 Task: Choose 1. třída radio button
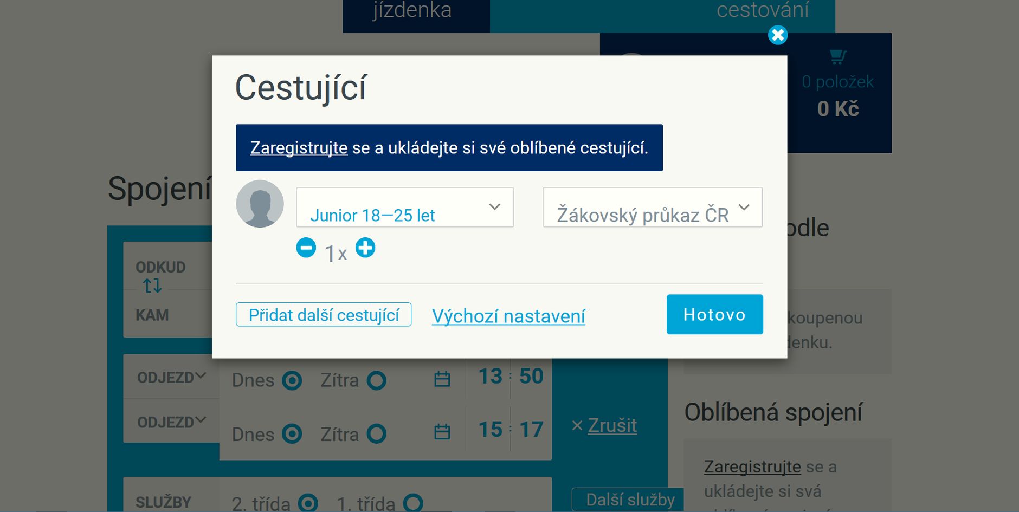pyautogui.click(x=413, y=503)
